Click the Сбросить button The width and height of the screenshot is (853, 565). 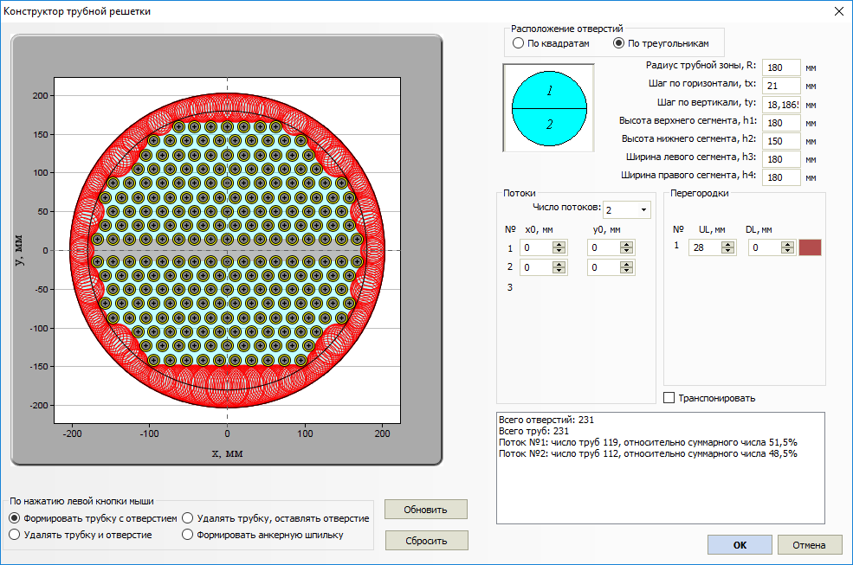pyautogui.click(x=426, y=541)
